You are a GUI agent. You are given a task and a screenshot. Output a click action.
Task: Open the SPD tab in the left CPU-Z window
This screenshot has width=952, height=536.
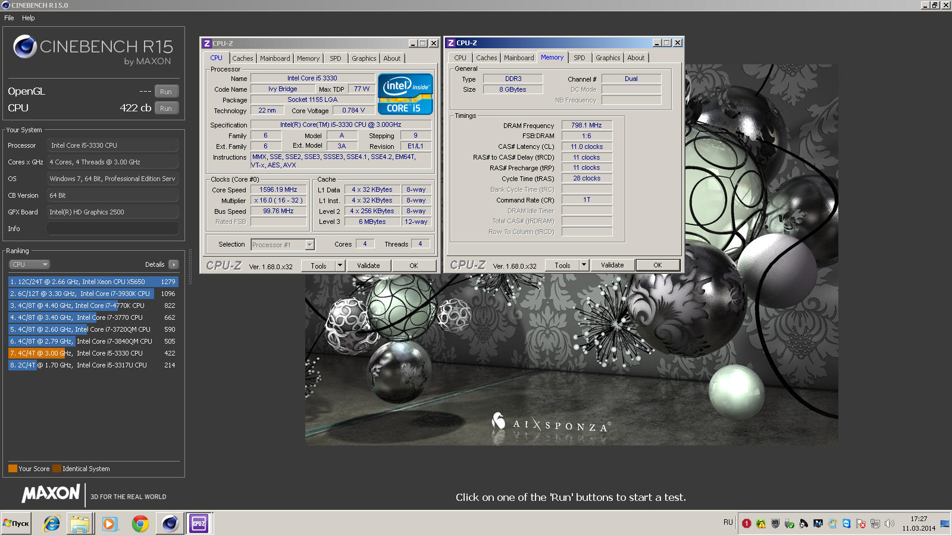pyautogui.click(x=336, y=58)
